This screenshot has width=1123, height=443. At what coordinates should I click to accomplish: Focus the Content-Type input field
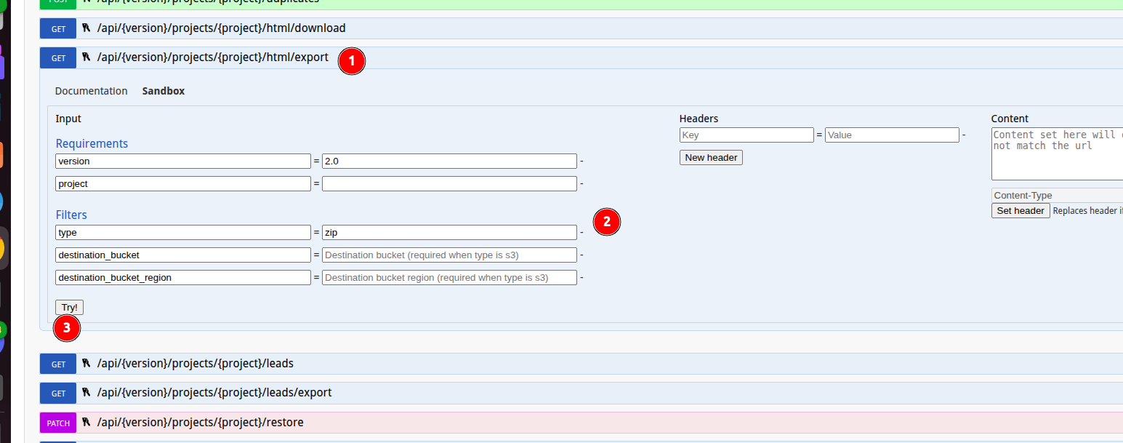coord(1058,196)
